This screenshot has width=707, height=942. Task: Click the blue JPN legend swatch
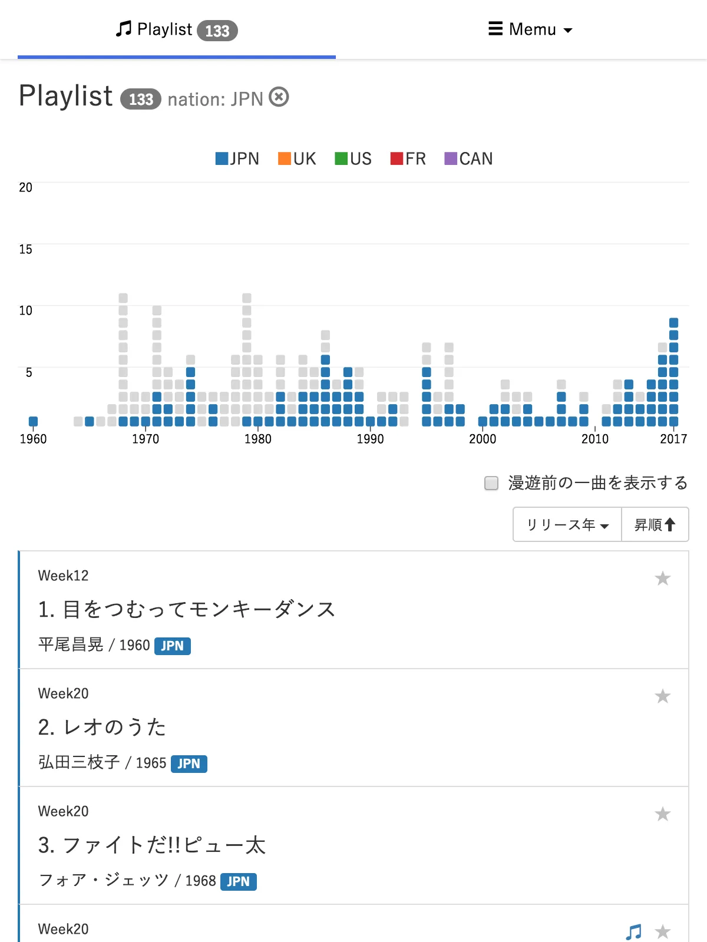click(222, 158)
